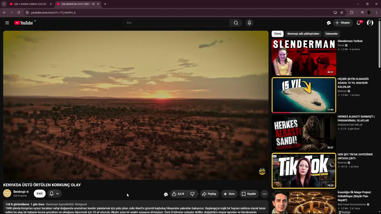Click the #belgesel hashtag
This screenshot has height=214, width=381.
pyautogui.click(x=81, y=204)
